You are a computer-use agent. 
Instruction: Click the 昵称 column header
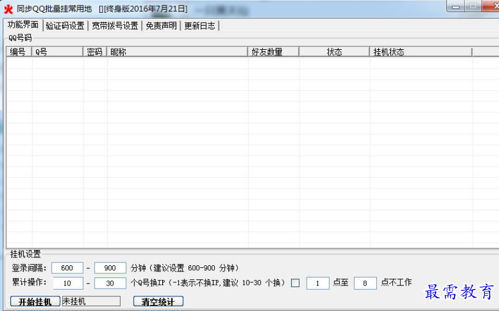(178, 52)
